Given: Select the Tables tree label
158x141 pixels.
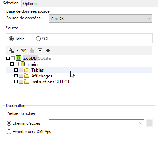Looking at the screenshot, I should [x=37, y=70].
